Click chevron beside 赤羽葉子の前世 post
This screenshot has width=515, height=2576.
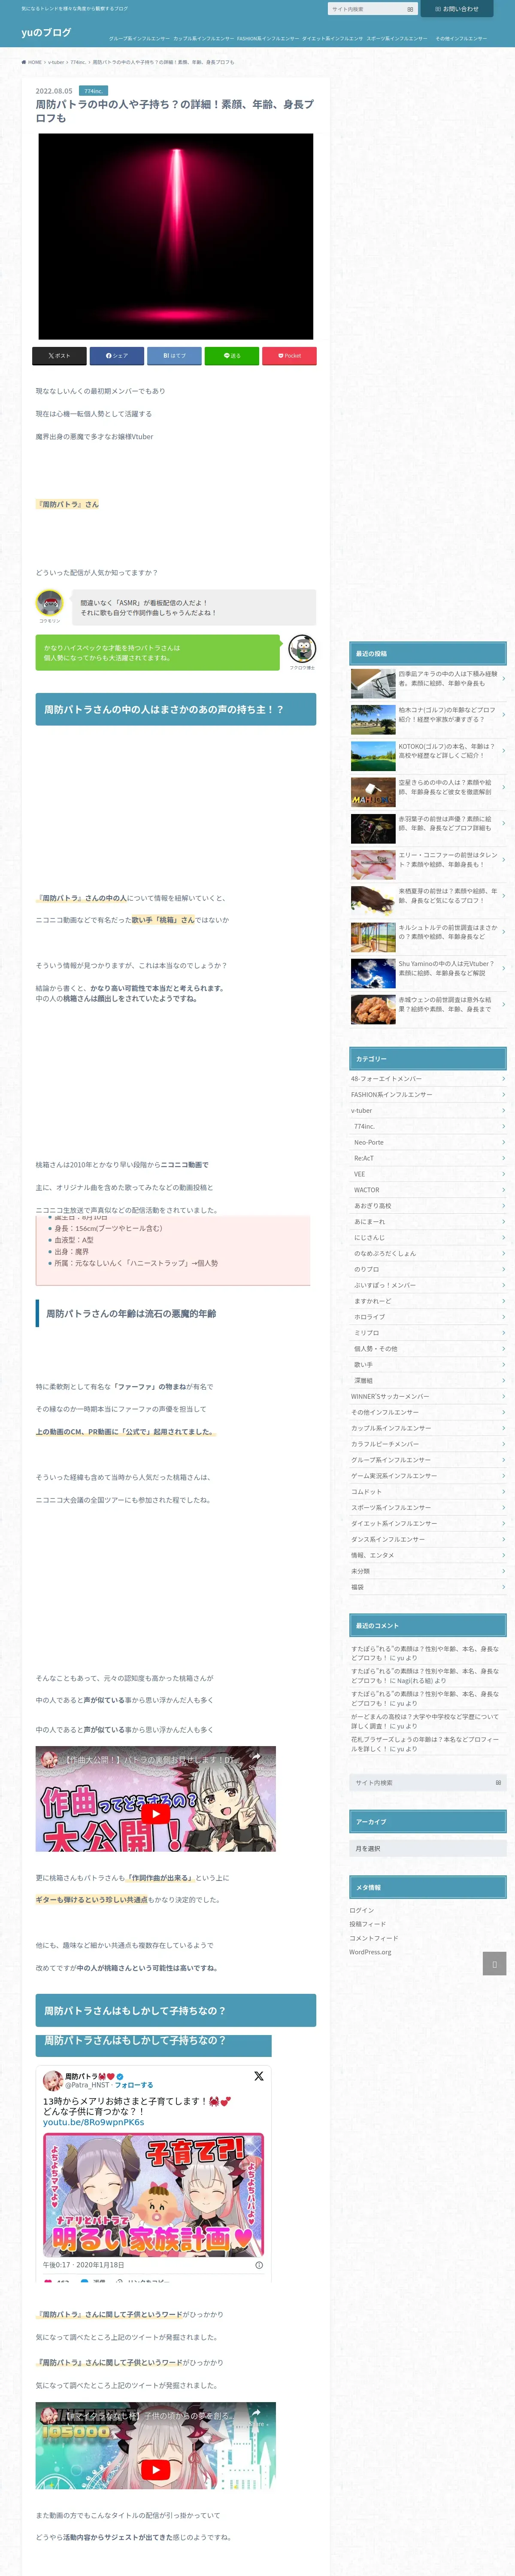[503, 823]
